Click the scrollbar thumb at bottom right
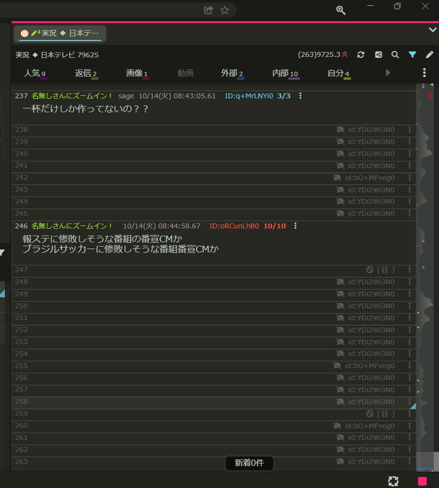Screen dimensions: 439x488 tap(427, 461)
